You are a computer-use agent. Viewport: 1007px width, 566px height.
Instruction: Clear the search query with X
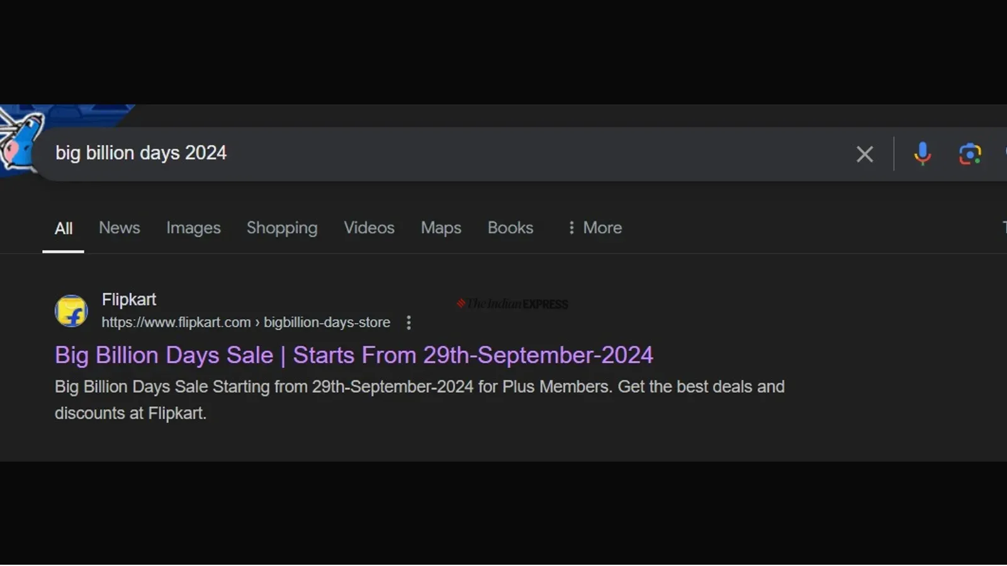(x=864, y=154)
